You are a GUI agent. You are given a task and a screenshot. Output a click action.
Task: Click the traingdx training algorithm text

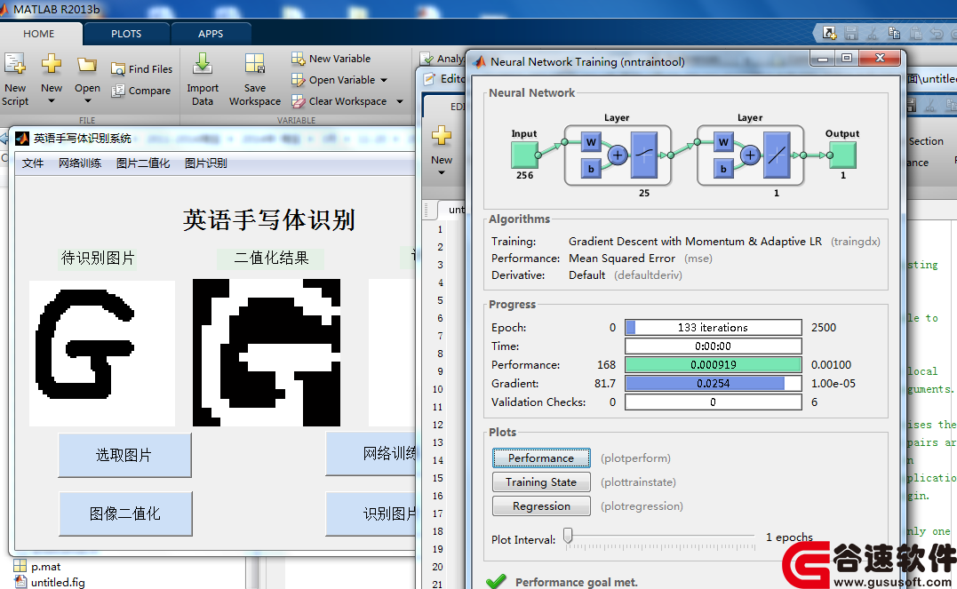click(855, 242)
